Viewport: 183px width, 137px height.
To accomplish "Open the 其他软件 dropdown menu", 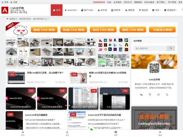I will (x=171, y=10).
